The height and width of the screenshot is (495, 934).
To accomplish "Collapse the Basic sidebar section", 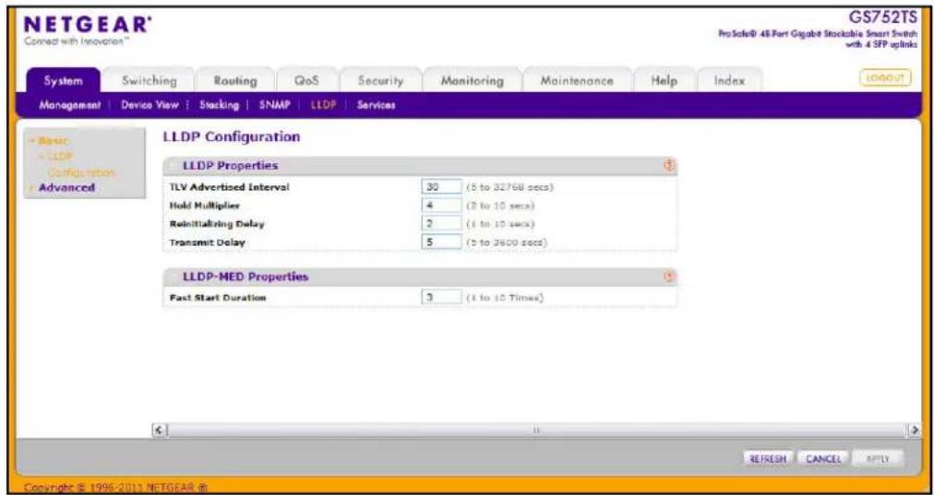I will pyautogui.click(x=53, y=140).
